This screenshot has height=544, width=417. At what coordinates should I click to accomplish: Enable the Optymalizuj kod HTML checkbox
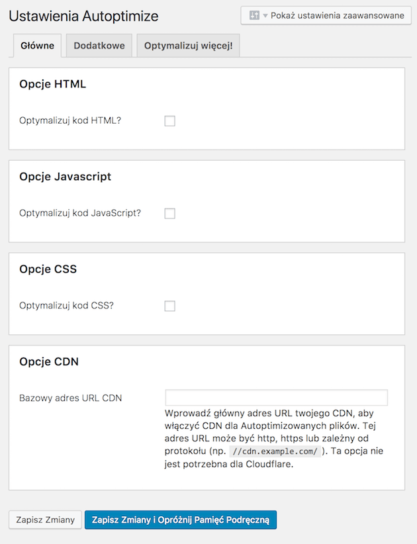click(x=169, y=121)
